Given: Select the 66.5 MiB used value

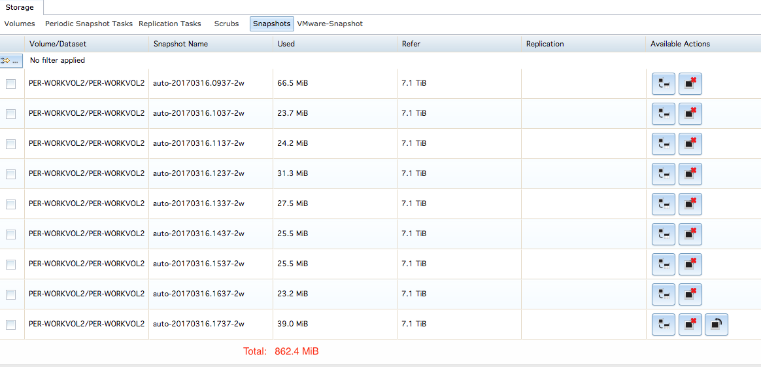Looking at the screenshot, I should [293, 84].
